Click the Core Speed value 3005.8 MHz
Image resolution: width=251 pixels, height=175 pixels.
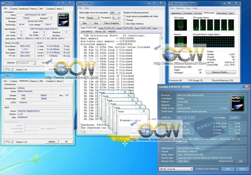25,46
